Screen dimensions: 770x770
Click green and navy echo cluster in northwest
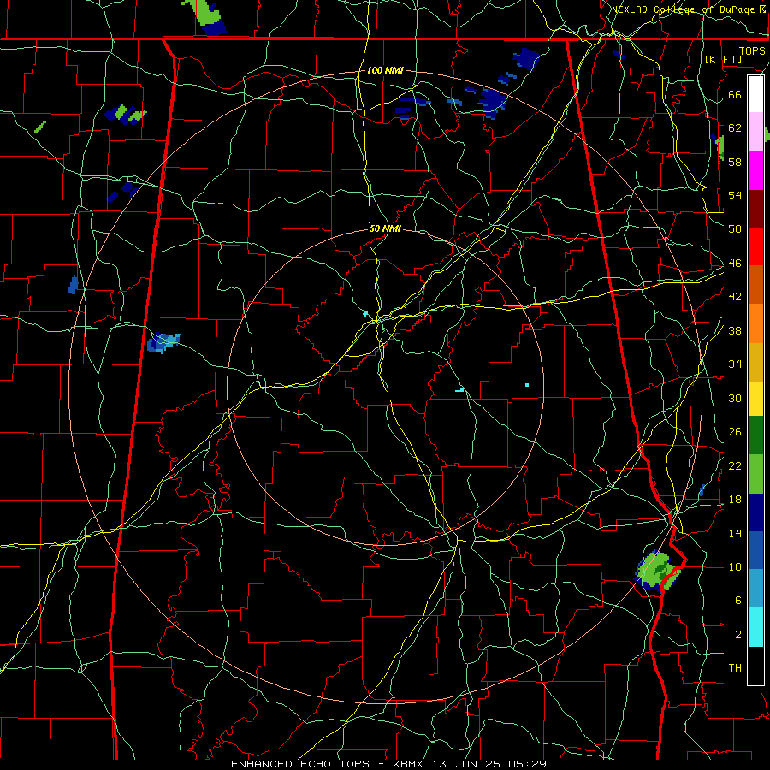tap(126, 114)
